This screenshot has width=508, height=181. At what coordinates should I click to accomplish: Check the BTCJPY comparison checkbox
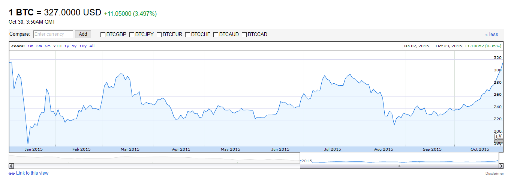click(x=132, y=35)
